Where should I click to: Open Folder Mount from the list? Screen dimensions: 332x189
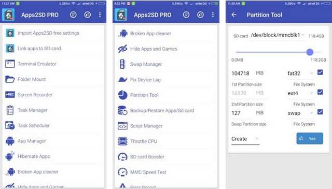coord(53,79)
